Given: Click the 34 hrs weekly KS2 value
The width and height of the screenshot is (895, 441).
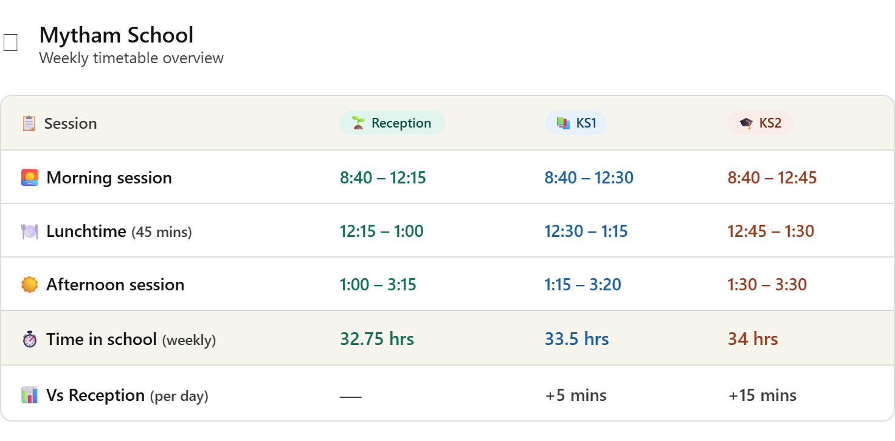Looking at the screenshot, I should [753, 338].
